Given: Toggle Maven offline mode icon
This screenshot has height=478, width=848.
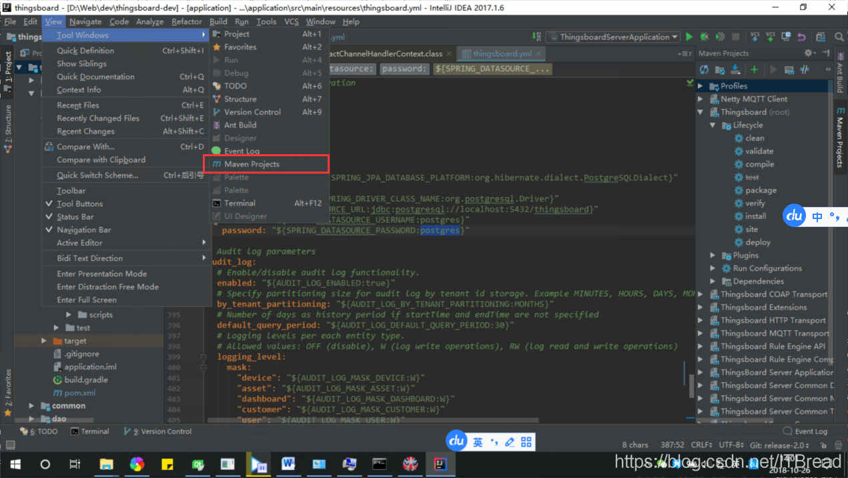Looking at the screenshot, I should point(805,69).
